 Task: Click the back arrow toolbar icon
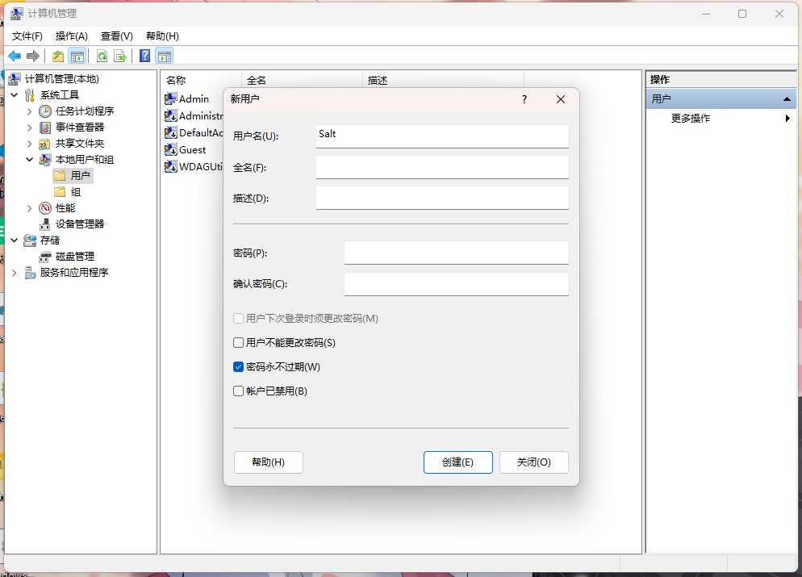(15, 56)
